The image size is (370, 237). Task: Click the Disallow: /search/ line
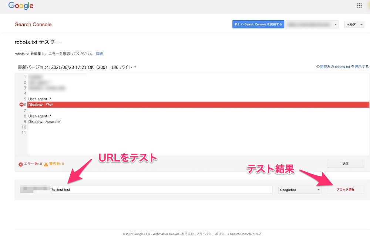tap(44, 122)
